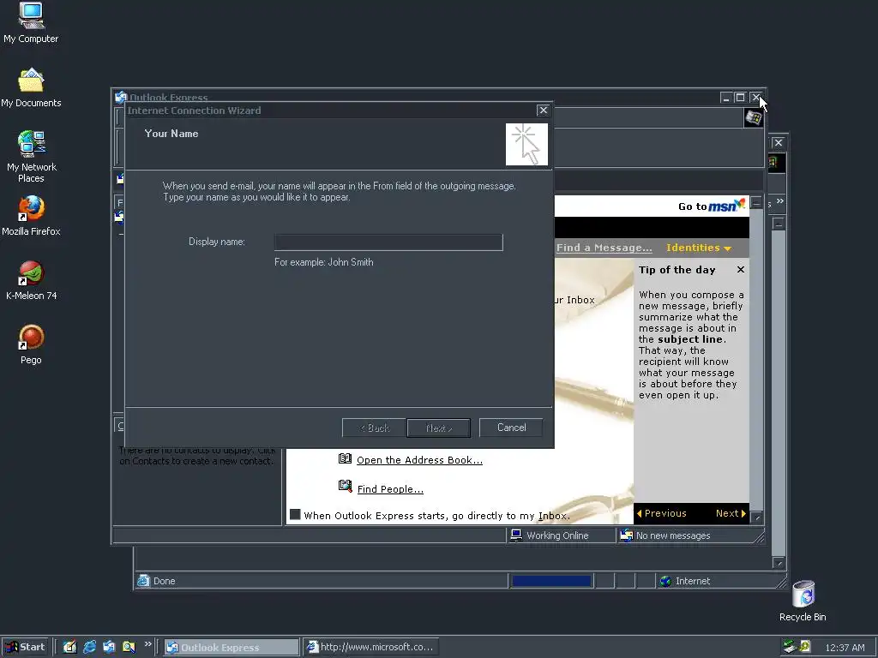Launch Pego desktop shortcut
Image resolution: width=878 pixels, height=658 pixels.
[x=31, y=344]
